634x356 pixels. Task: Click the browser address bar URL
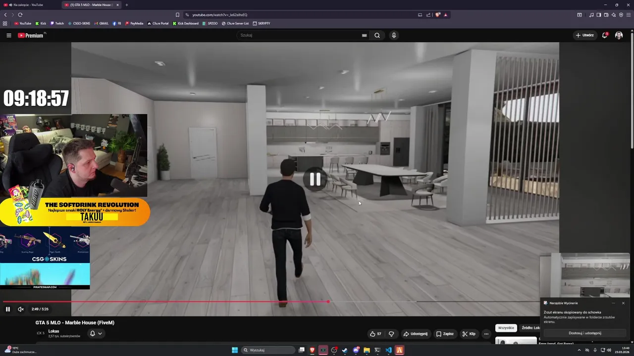pos(219,15)
